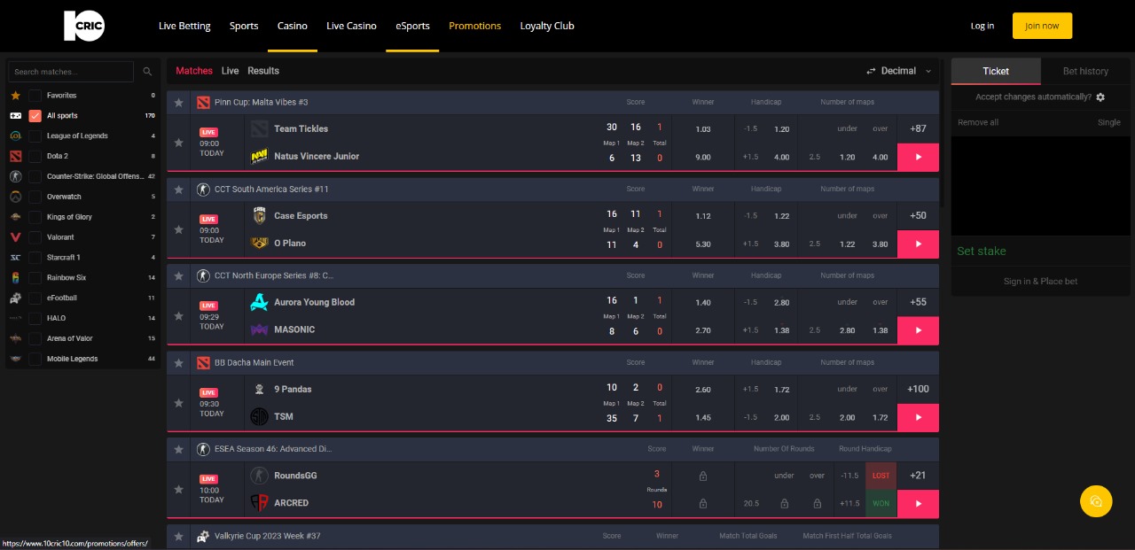1135x550 pixels.
Task: Open the Promotions page
Action: tap(474, 26)
